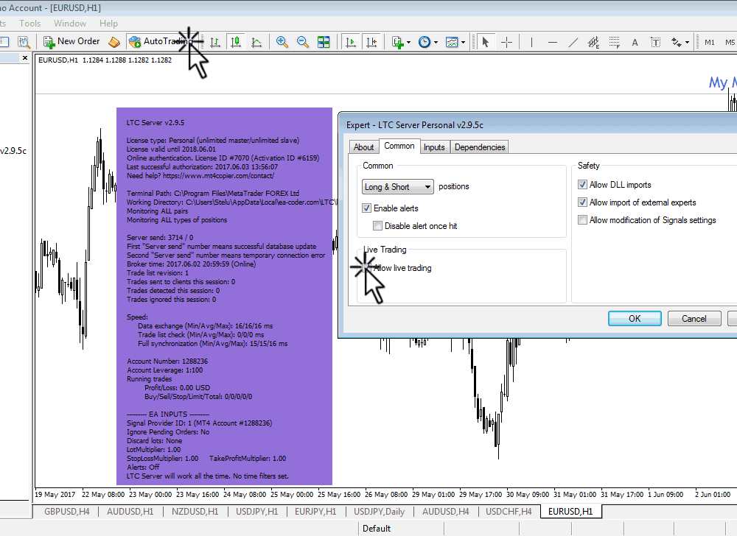This screenshot has height=536, width=737.
Task: Open the Window menu
Action: [x=70, y=23]
